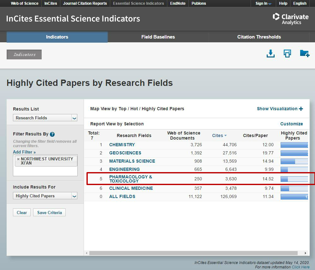Click the Customize link
Viewport: 315px width, 270px height.
click(291, 124)
